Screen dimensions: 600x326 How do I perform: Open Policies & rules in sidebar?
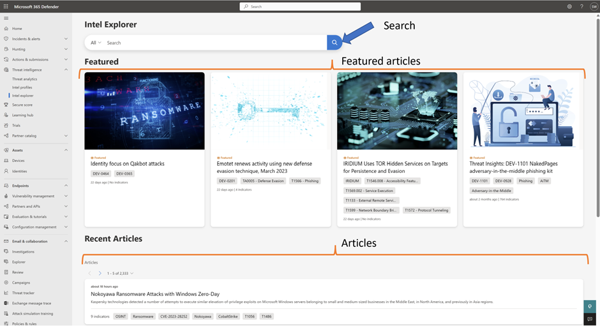coord(24,323)
